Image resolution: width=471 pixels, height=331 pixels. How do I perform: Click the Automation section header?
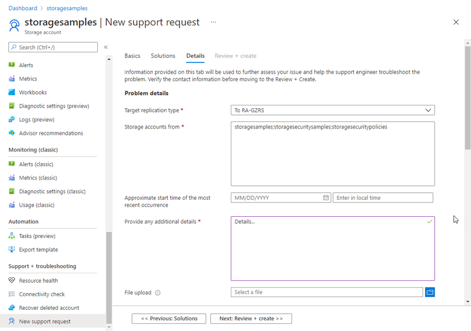point(24,221)
